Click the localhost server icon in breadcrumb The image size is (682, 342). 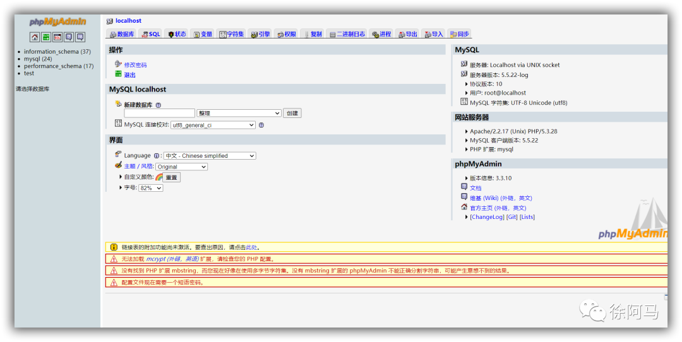click(110, 21)
